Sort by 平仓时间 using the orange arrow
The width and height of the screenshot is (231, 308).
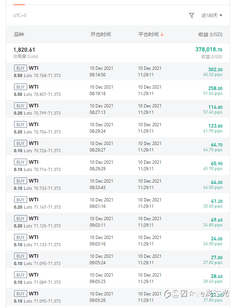coord(162,34)
